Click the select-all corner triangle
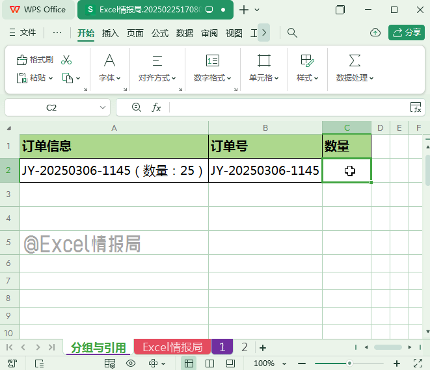The width and height of the screenshot is (430, 370). click(x=9, y=128)
